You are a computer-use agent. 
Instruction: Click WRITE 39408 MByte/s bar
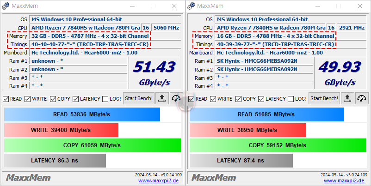[61, 130]
